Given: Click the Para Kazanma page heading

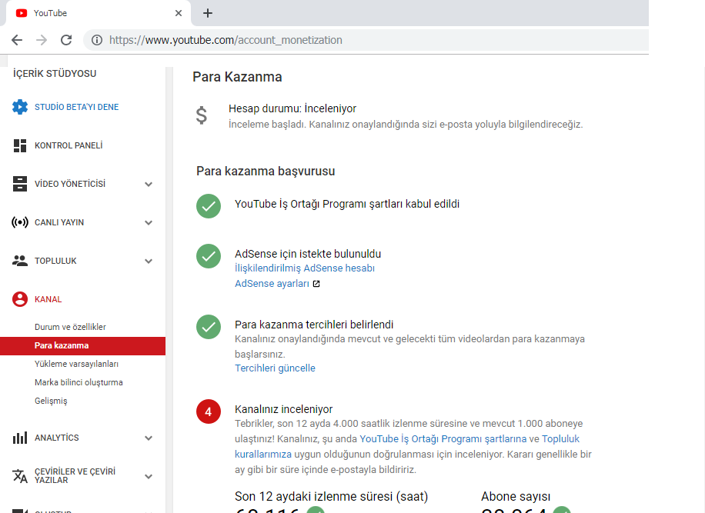Looking at the screenshot, I should [x=237, y=77].
